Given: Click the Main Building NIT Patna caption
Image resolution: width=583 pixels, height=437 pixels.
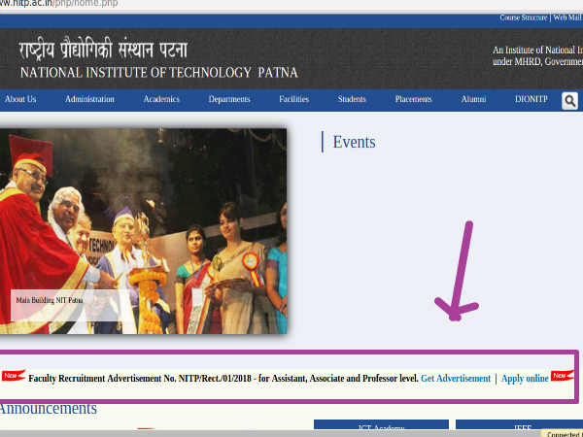Looking at the screenshot, I should pos(50,300).
